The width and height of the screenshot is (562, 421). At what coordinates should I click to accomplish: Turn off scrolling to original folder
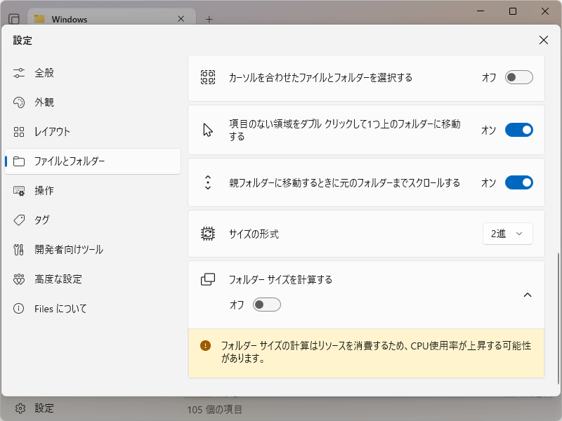[x=518, y=182]
